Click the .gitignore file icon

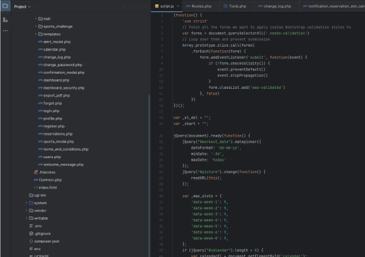(x=31, y=234)
